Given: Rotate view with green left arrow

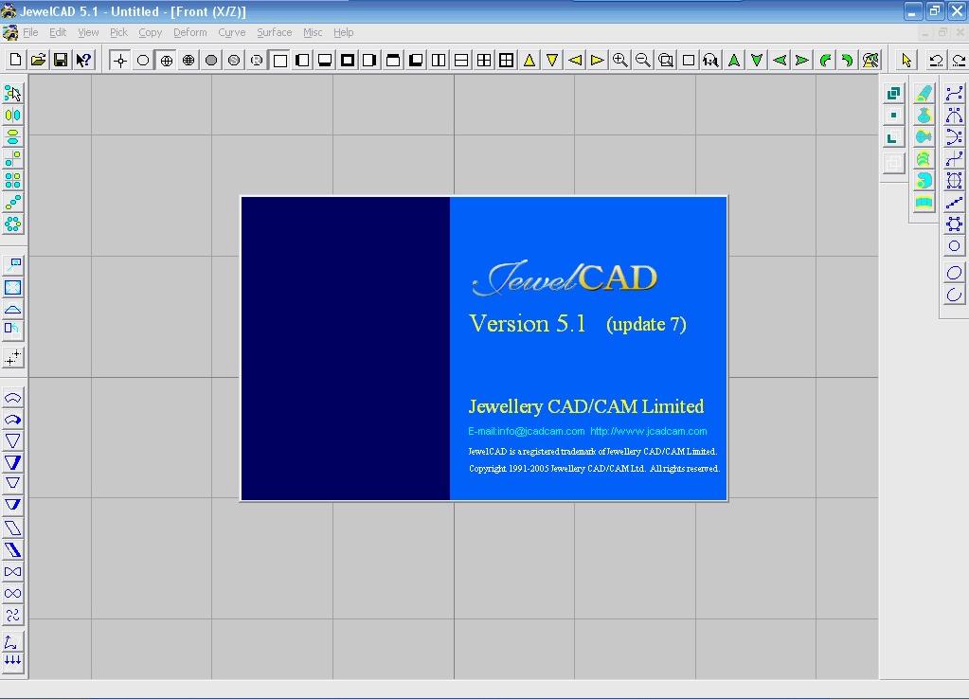Looking at the screenshot, I should tap(780, 60).
